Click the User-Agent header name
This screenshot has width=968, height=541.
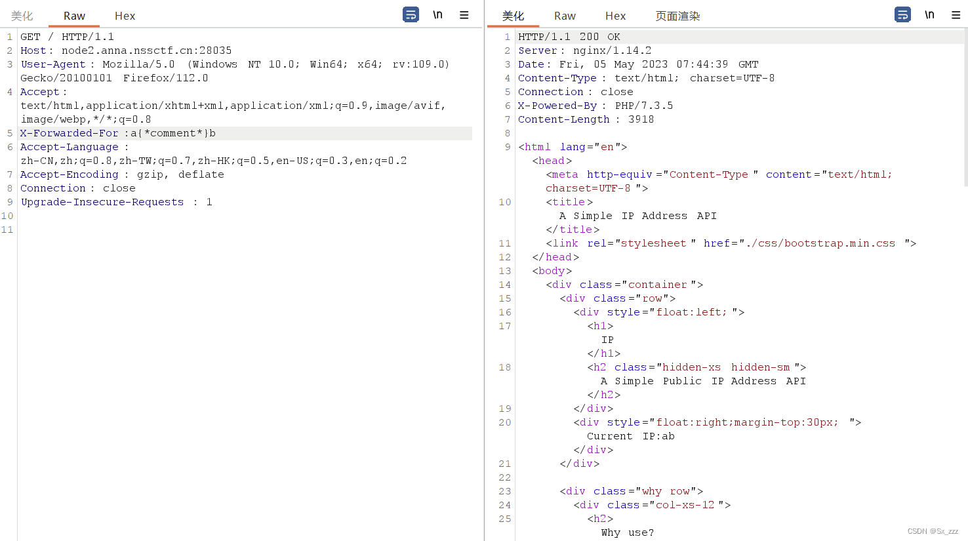[53, 64]
